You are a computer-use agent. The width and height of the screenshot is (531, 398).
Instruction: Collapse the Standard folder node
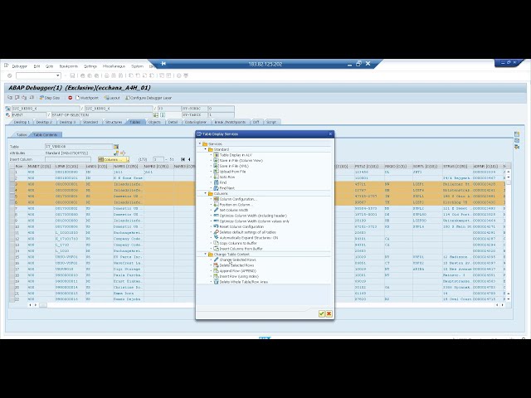point(205,149)
